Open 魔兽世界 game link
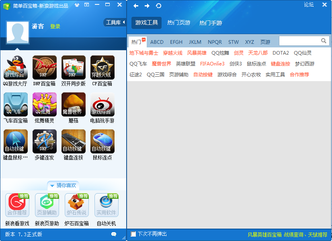The image size is (332, 241). click(x=161, y=64)
